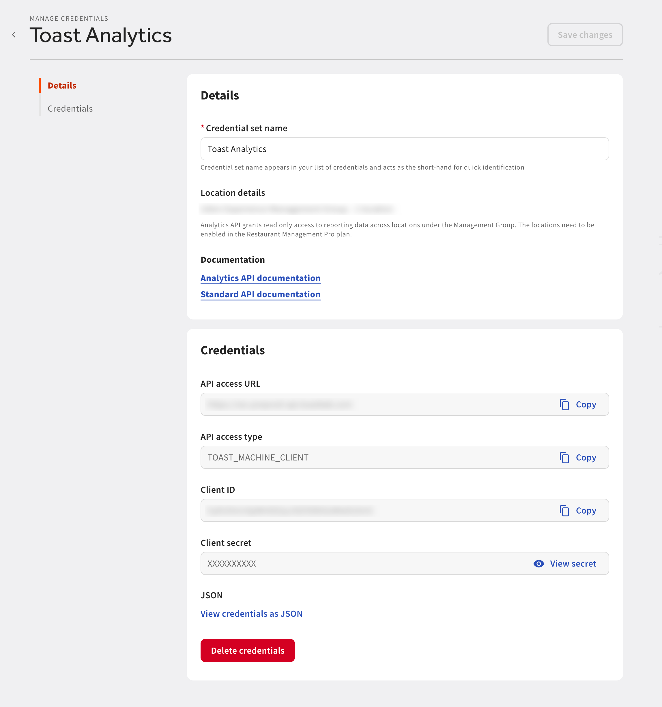Select the TOAST_MACHINE_CLIENT access type field
This screenshot has width=662, height=707.
(x=405, y=457)
